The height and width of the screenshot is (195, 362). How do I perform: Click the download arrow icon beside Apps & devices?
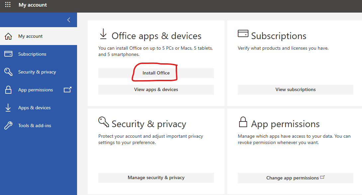8,108
